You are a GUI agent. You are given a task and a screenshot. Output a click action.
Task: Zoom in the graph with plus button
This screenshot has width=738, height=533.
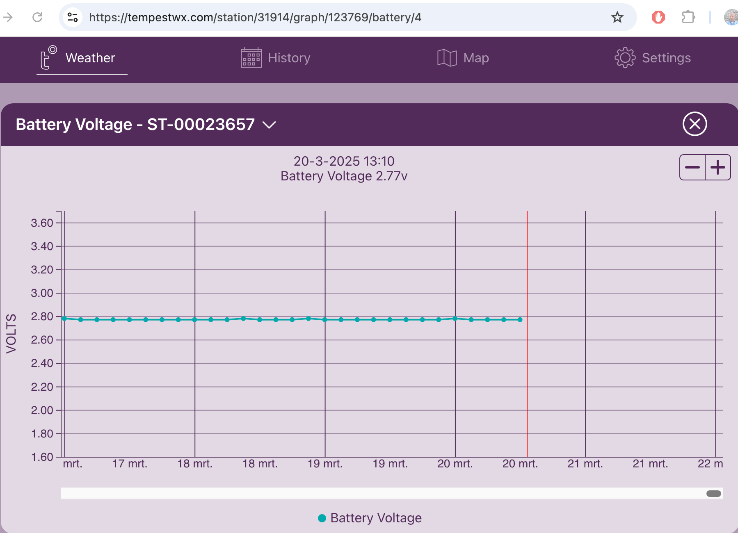pyautogui.click(x=718, y=167)
